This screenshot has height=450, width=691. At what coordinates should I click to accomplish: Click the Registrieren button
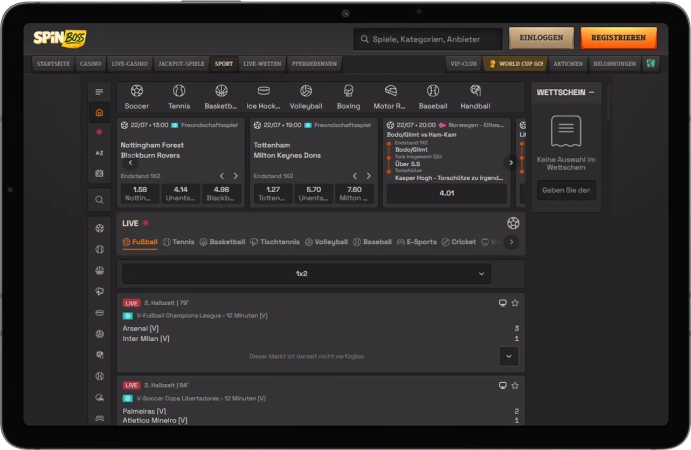pos(619,38)
